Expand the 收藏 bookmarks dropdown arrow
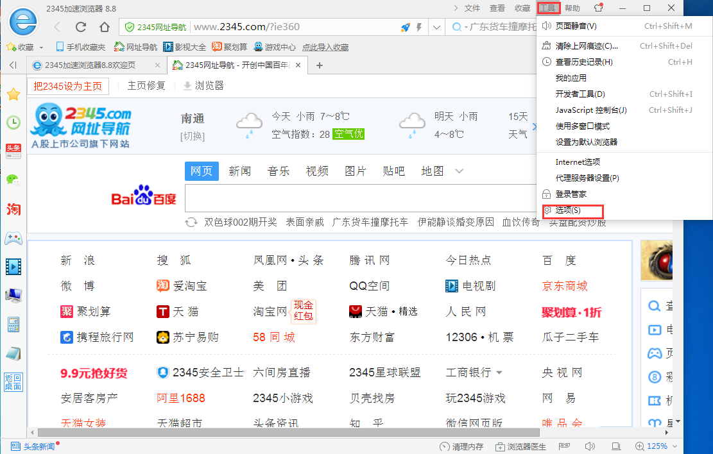 [x=41, y=47]
